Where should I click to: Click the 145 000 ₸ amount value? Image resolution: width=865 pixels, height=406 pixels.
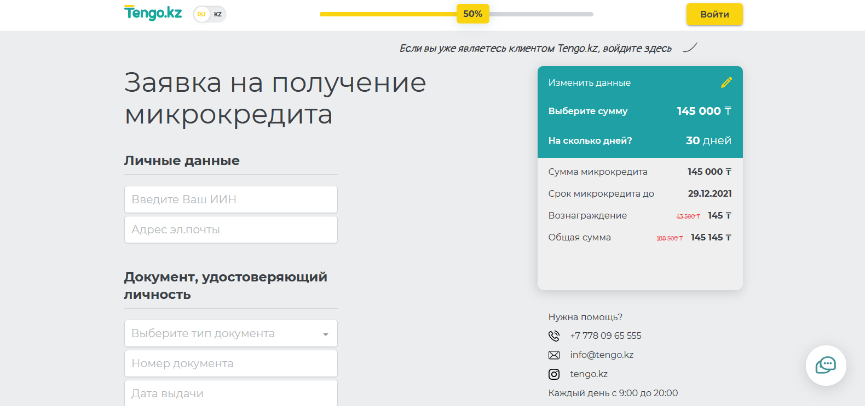click(x=704, y=111)
